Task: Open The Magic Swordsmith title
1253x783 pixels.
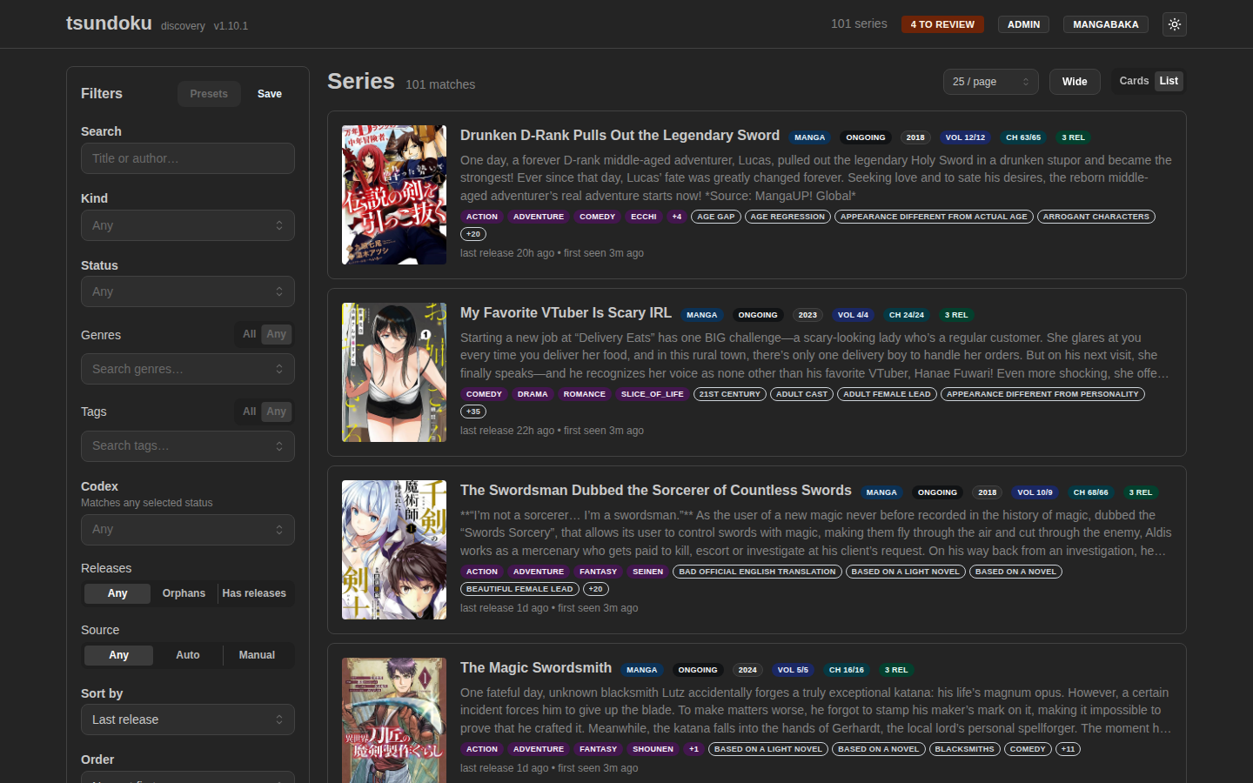Action: click(536, 667)
